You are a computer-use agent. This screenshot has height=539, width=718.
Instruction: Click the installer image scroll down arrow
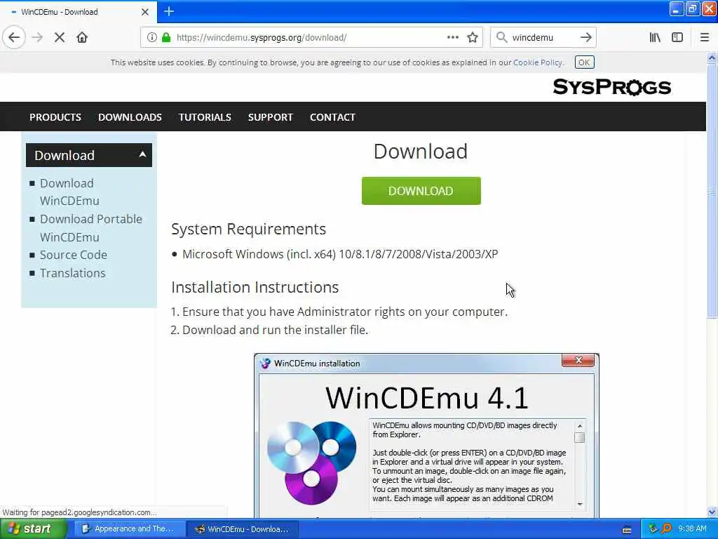click(580, 504)
